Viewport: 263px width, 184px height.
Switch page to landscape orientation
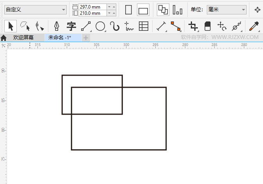143,10
